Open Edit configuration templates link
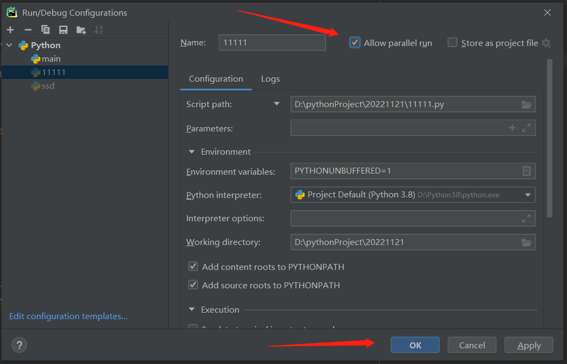The height and width of the screenshot is (364, 567). [x=68, y=316]
